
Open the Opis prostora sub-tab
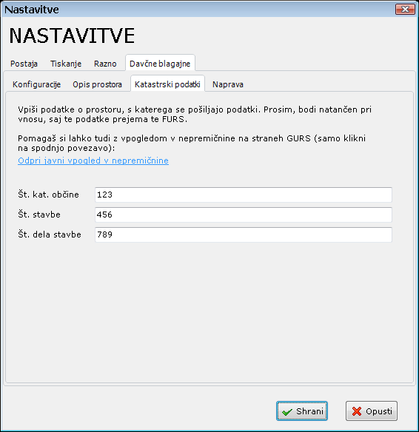click(97, 84)
